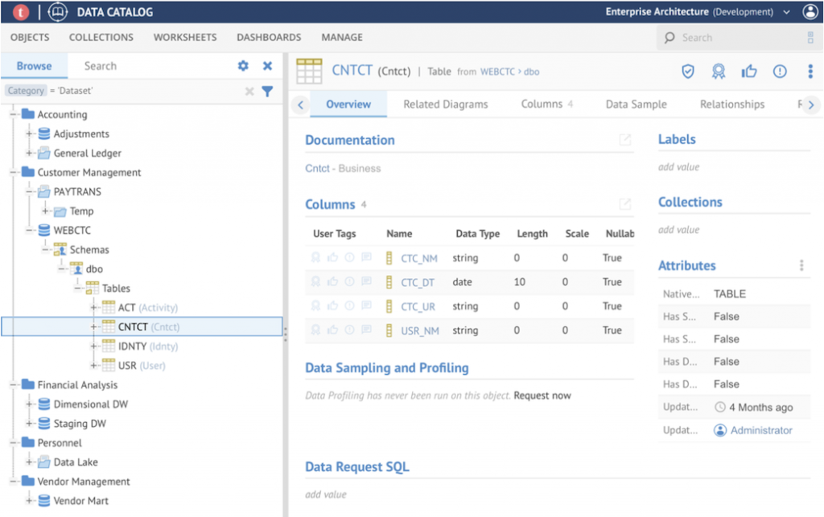The width and height of the screenshot is (824, 517).
Task: Click the comment icon on USR_NM row
Action: tap(366, 330)
